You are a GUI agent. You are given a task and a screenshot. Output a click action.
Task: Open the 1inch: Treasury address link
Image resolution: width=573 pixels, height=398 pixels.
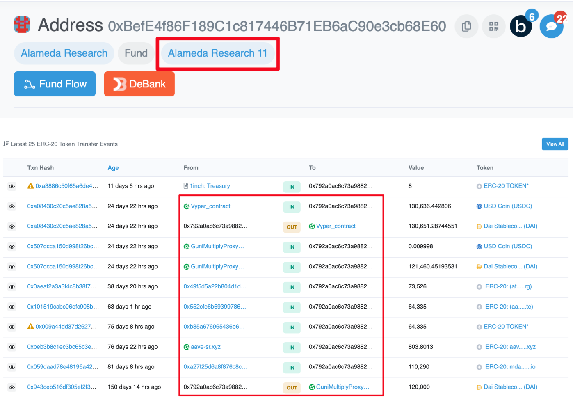(x=210, y=186)
